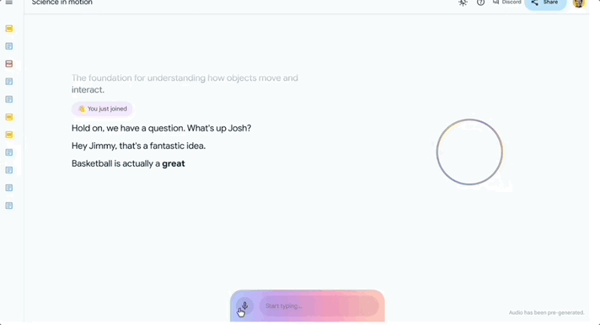Viewport: 600px width, 325px height.
Task: Select the first yellow slides source in the sidebar
Action: [9, 29]
